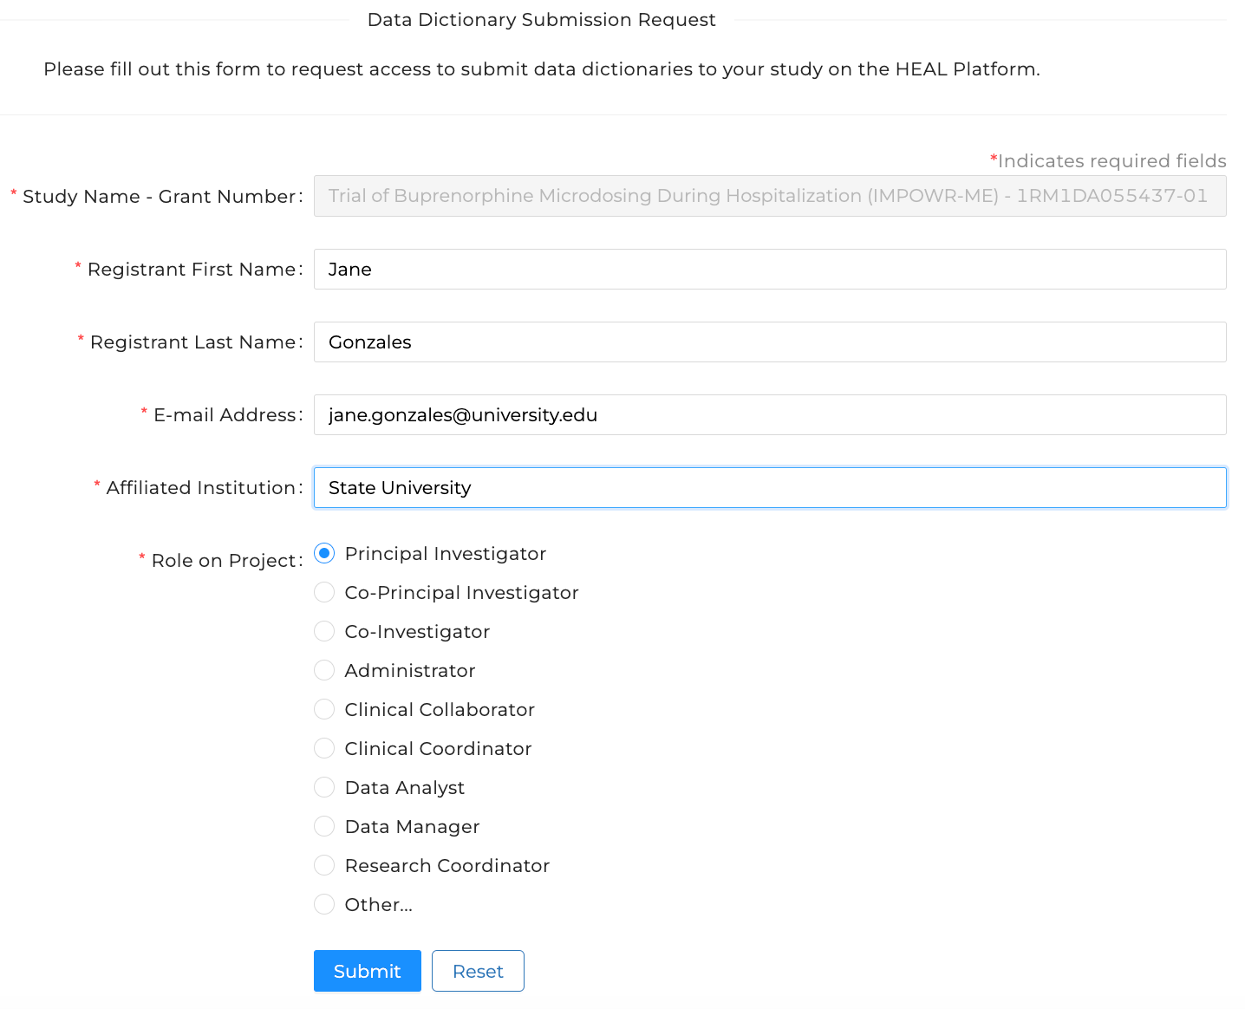
Task: Select Principal Investigator role
Action: point(324,553)
